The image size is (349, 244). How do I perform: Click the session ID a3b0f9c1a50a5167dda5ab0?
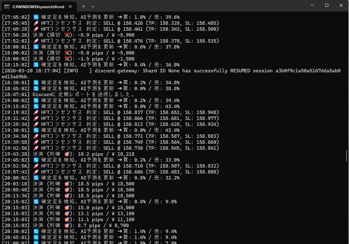point(308,71)
